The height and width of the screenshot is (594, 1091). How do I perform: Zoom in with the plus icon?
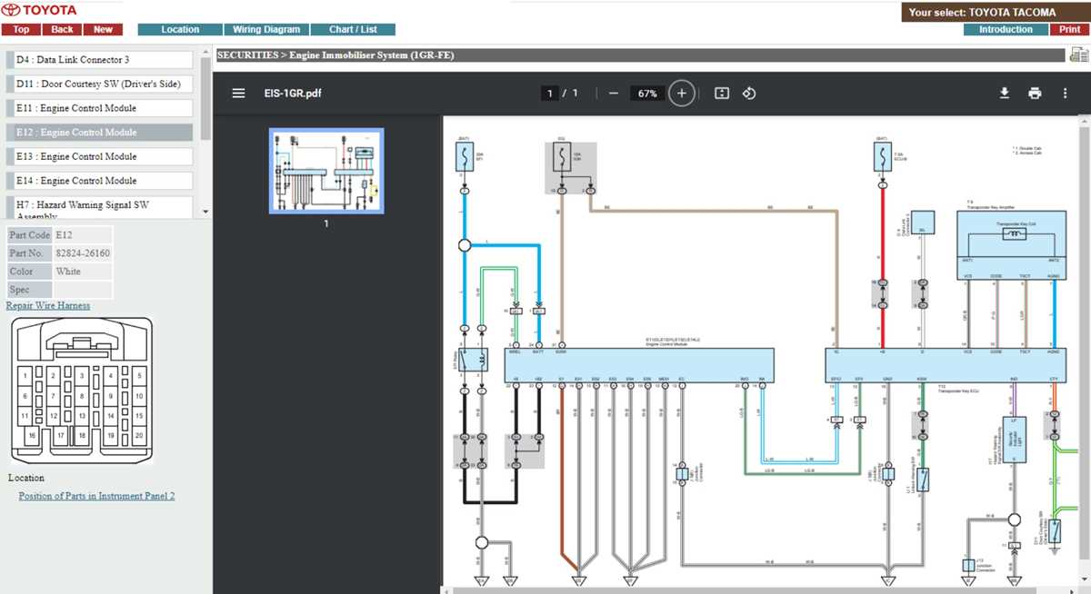682,93
